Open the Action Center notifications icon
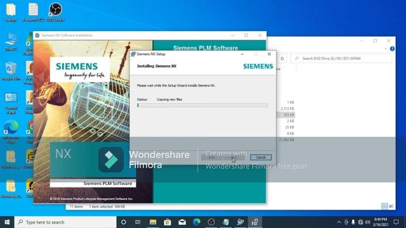 [396, 222]
